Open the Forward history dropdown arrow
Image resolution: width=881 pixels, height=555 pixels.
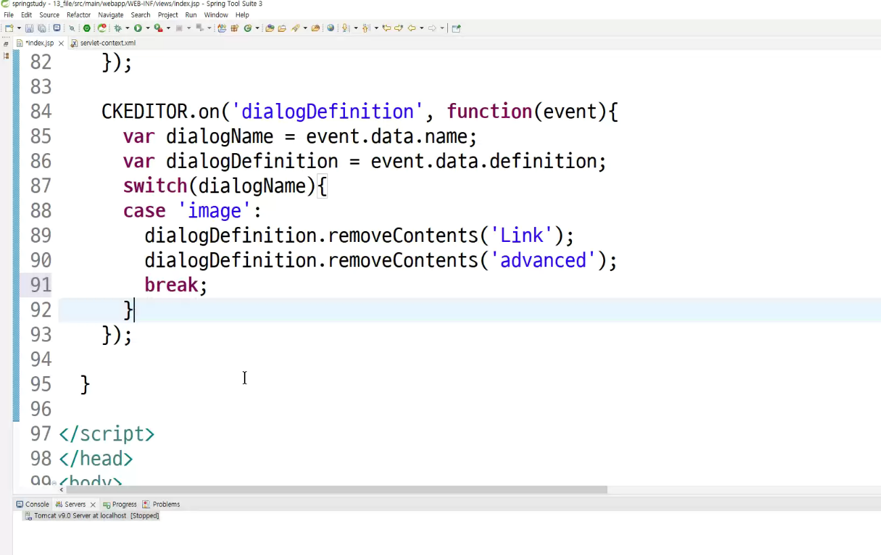(x=441, y=28)
